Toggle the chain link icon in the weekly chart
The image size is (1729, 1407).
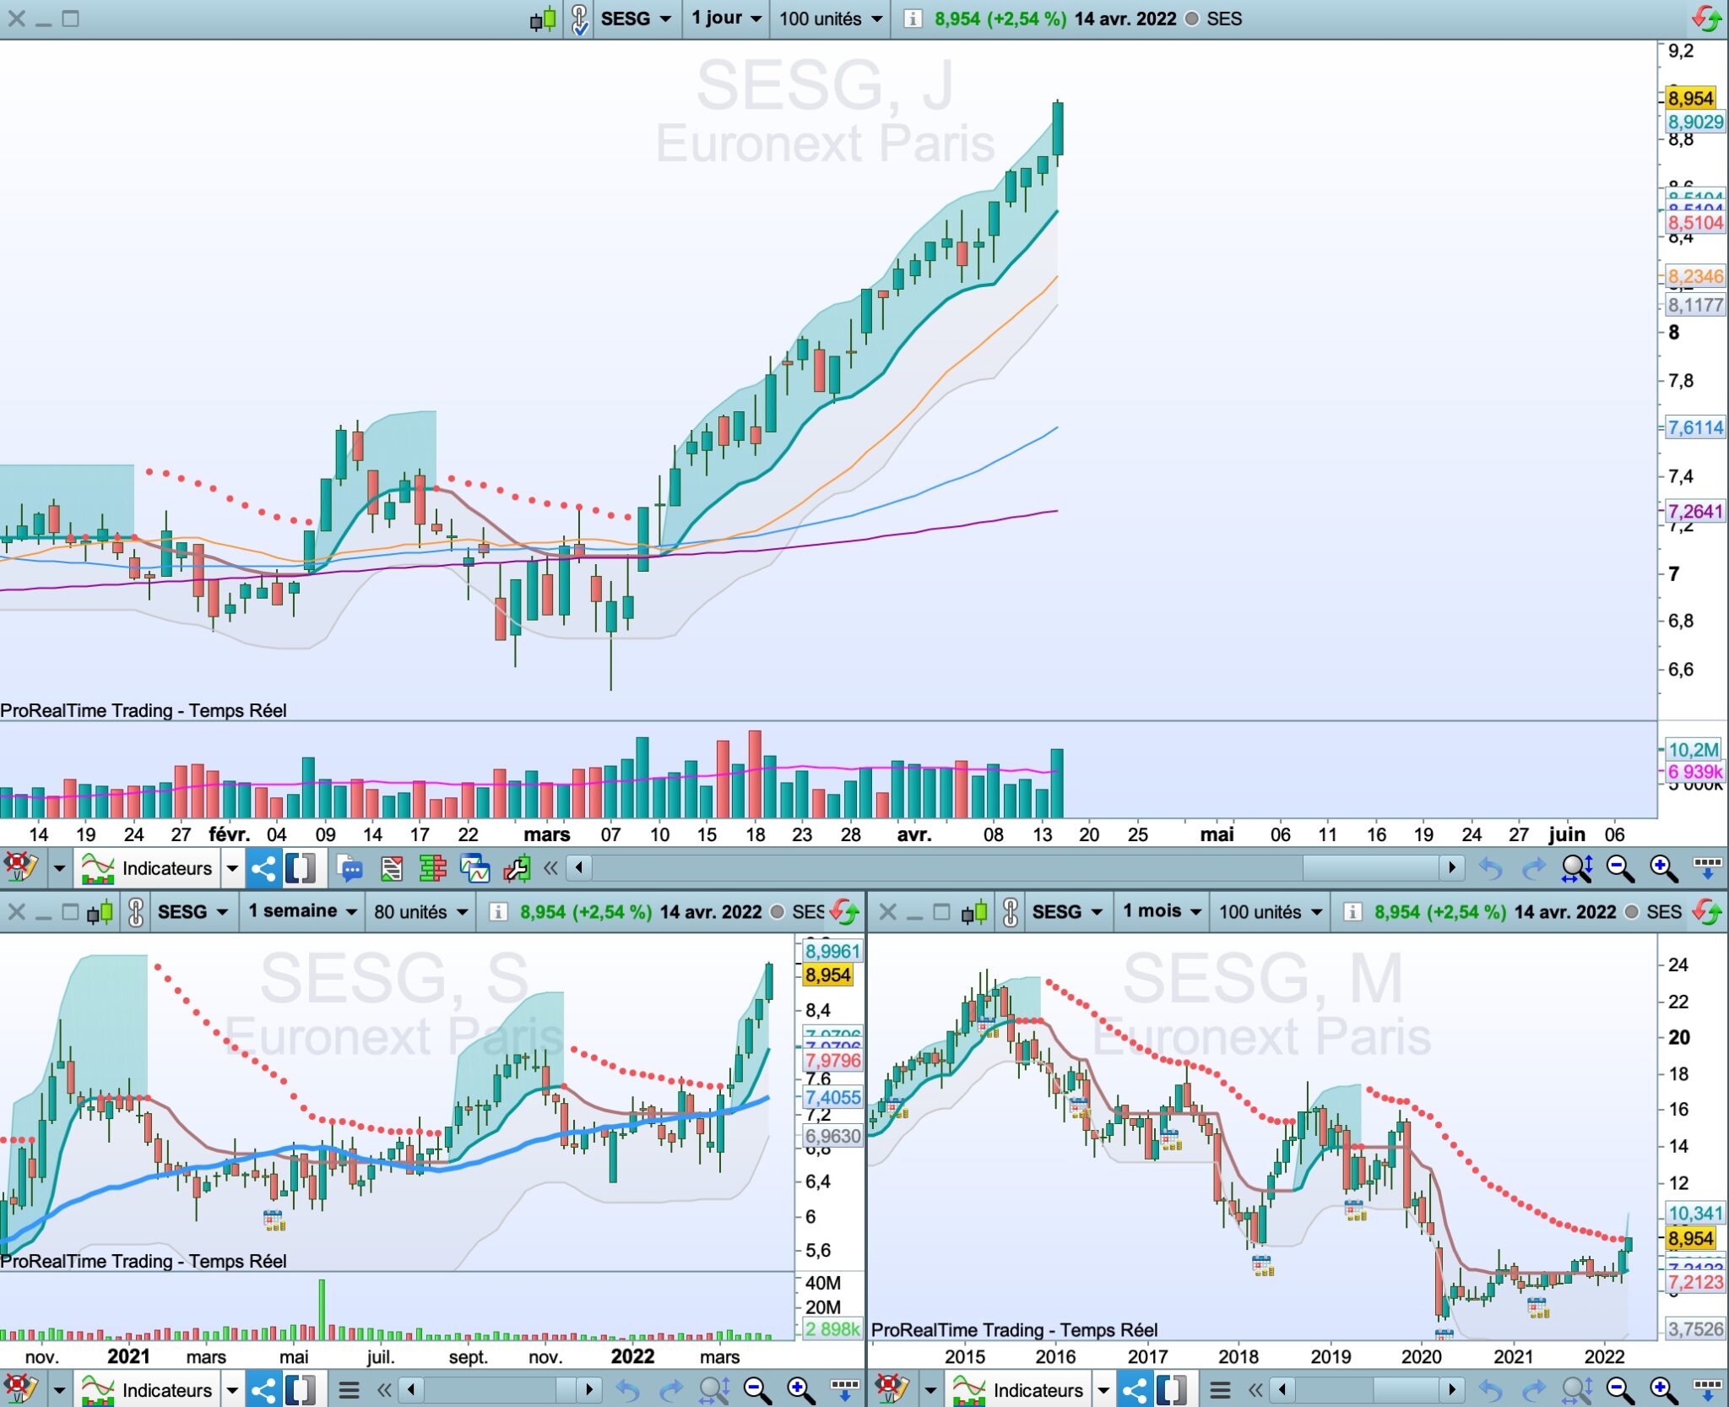point(135,912)
